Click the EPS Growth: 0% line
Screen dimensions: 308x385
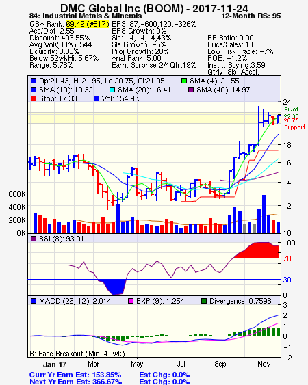[139, 31]
